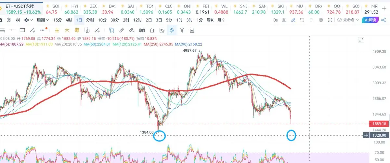Click the bookmark copy icon
Screen dimensions: 390x163
111,31
